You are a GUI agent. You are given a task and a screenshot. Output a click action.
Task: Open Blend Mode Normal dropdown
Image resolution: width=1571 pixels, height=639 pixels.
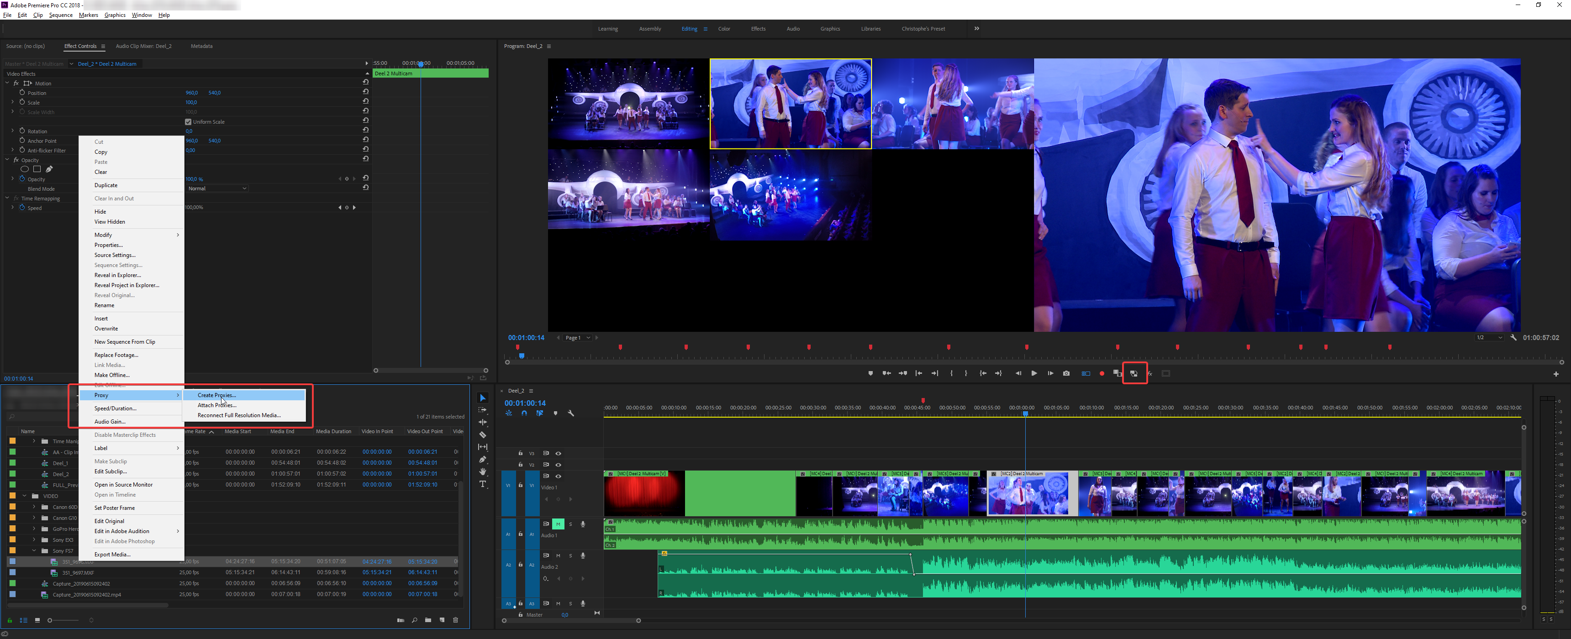coord(217,189)
